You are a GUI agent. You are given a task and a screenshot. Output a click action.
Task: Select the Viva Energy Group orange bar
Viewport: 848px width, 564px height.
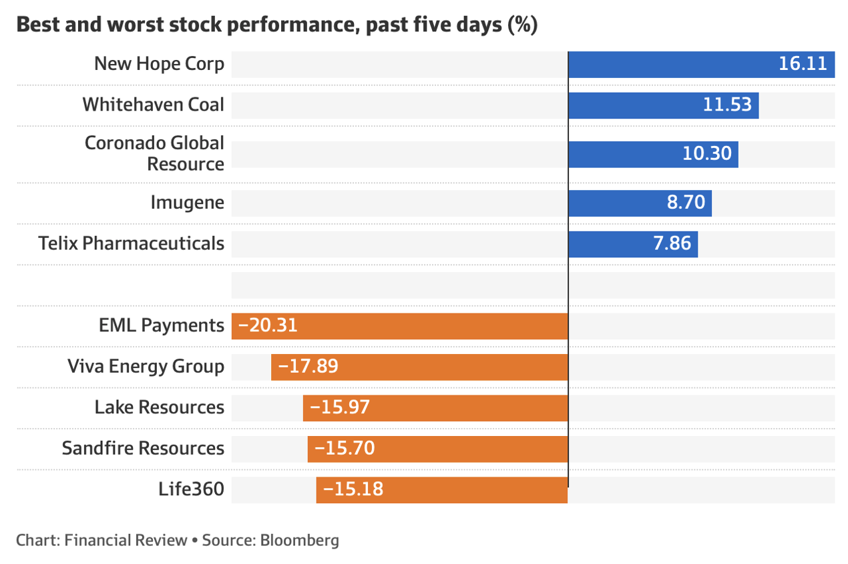coord(419,367)
